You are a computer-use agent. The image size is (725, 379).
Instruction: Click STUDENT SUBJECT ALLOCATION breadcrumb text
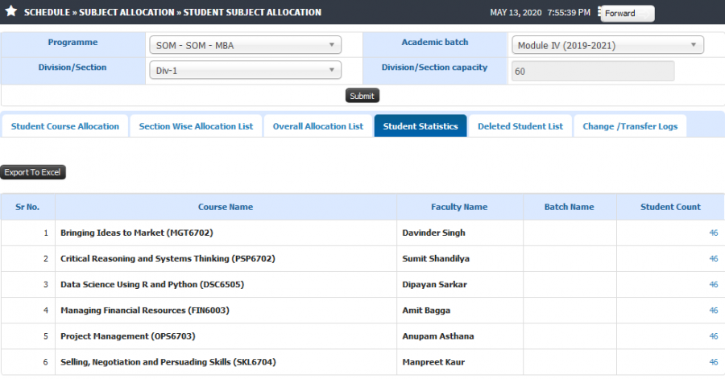[252, 12]
